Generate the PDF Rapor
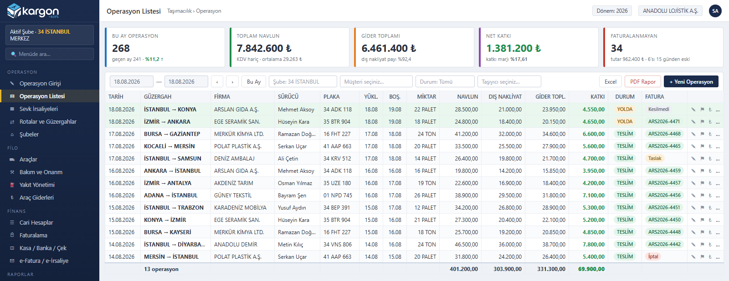729x281 pixels. 643,82
